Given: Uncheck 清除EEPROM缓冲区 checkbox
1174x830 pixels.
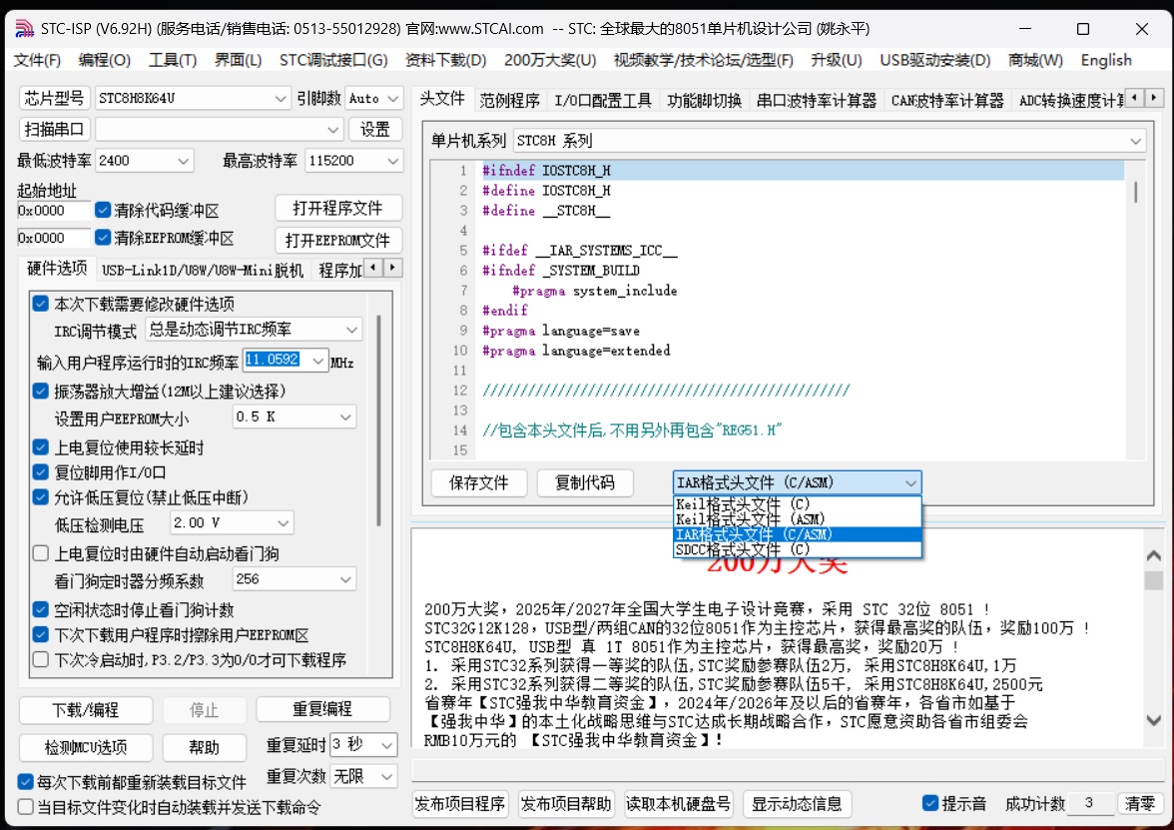Looking at the screenshot, I should pyautogui.click(x=103, y=238).
